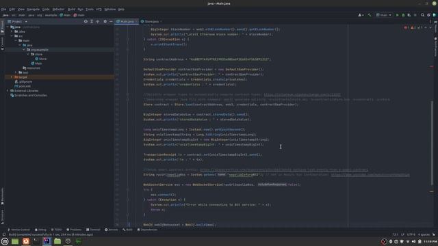Select the resources folder

click(31, 68)
